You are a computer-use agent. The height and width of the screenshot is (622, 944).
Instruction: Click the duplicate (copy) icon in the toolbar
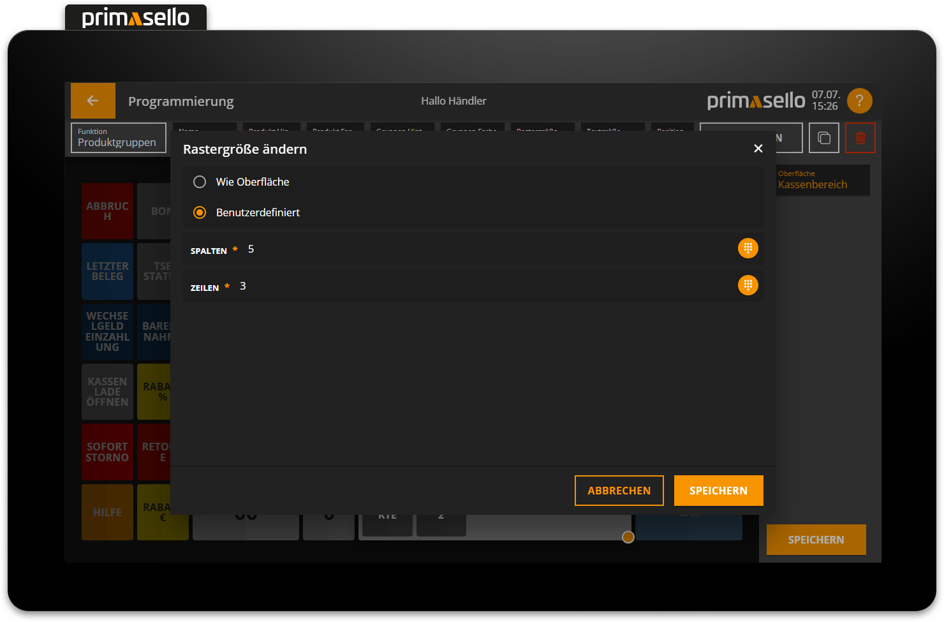coord(823,138)
